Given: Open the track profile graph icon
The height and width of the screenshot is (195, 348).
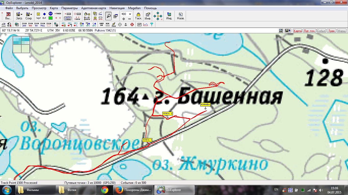Looking at the screenshot, I should (x=145, y=25).
